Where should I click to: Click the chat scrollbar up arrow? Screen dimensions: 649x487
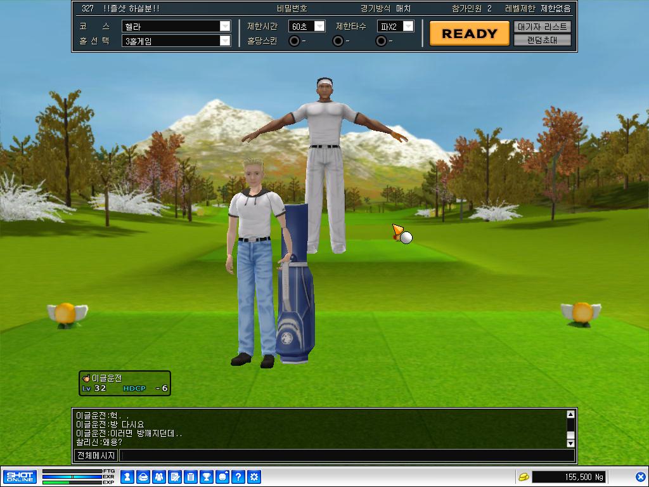(570, 415)
